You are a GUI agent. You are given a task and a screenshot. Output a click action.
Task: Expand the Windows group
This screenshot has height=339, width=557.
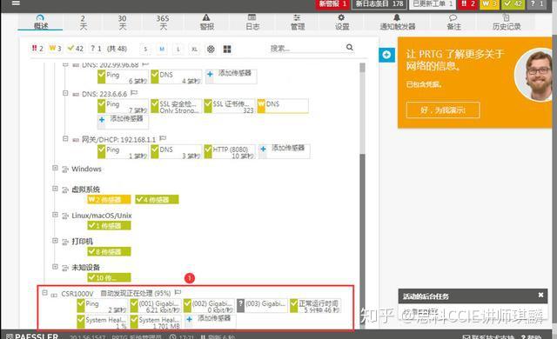[x=55, y=168]
